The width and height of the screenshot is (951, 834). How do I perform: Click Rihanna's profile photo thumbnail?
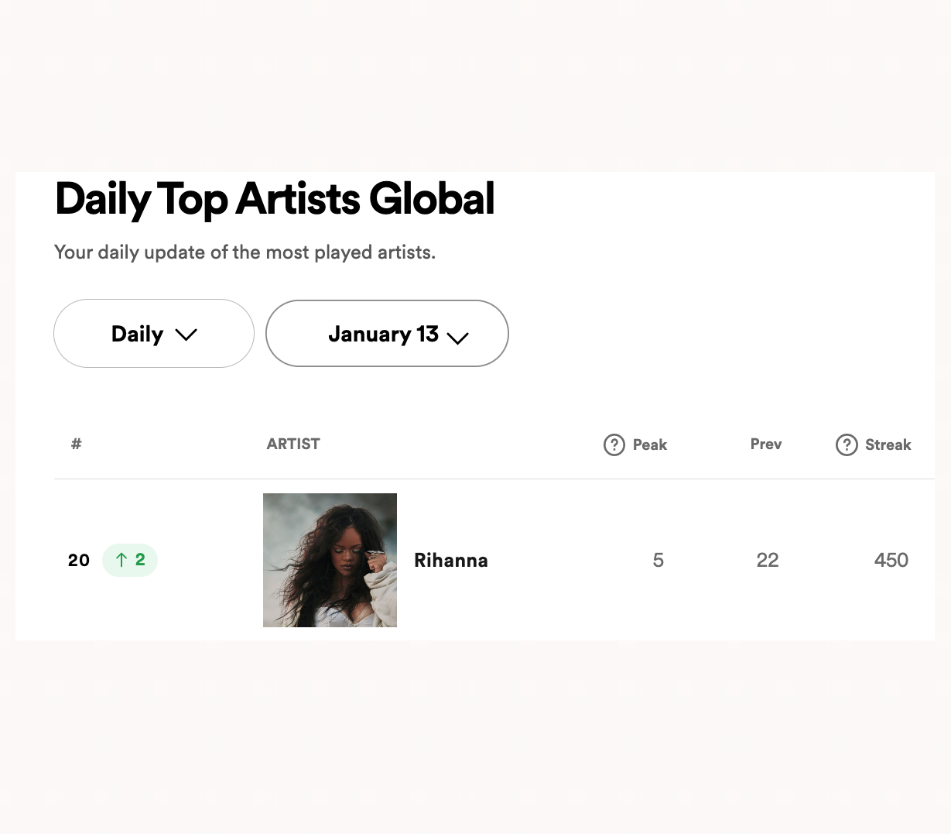[x=330, y=560]
